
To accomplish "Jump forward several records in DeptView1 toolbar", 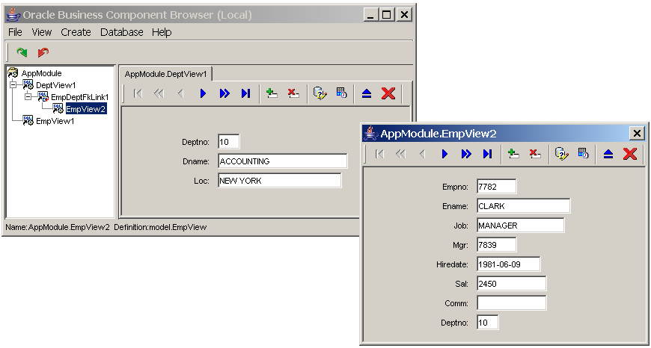I will click(x=224, y=93).
